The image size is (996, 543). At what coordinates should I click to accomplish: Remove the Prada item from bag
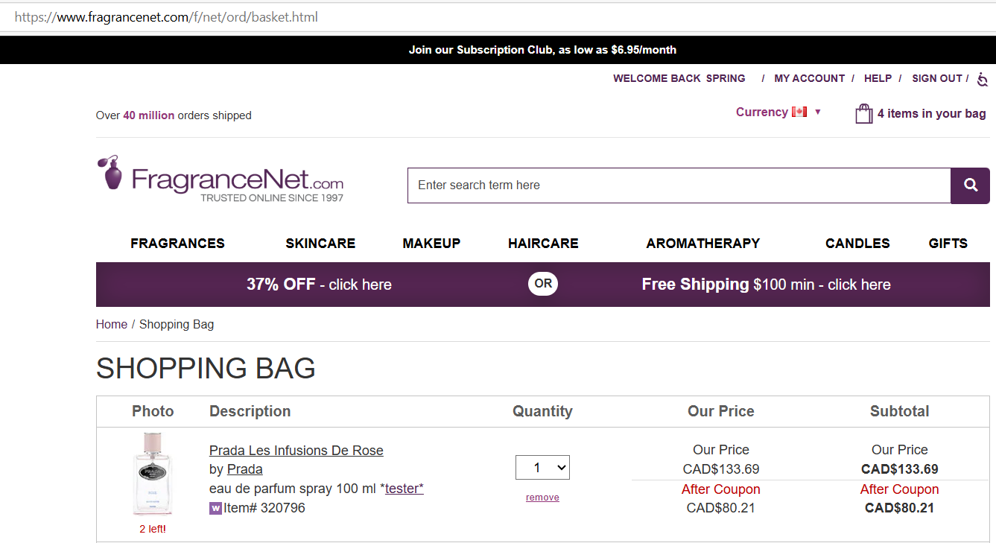tap(542, 498)
